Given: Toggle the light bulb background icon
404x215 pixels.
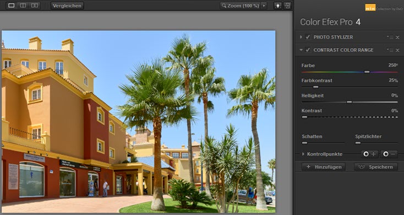Looking at the screenshot, I should point(278,6).
